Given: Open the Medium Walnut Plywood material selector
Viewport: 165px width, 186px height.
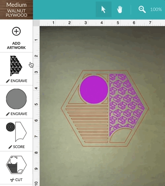Looking at the screenshot, I should tap(16, 10).
